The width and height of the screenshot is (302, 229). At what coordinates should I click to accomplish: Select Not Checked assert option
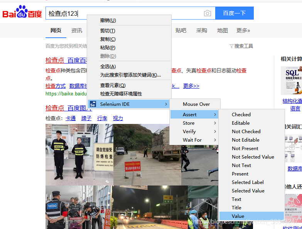251,131
